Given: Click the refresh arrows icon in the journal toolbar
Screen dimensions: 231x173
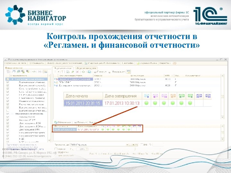Looking at the screenshot, I should tap(83, 72).
